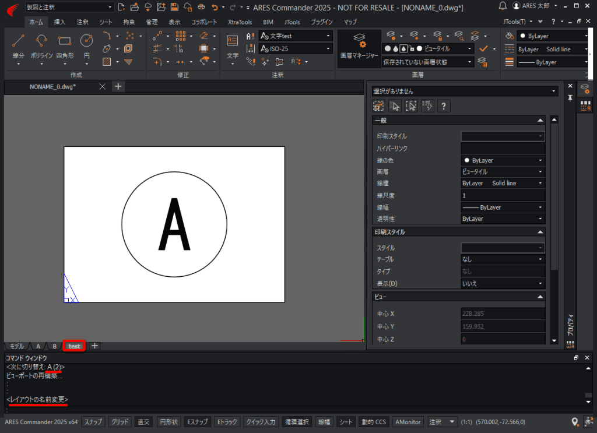Switch to the モデル layout tab
This screenshot has width=597, height=433.
click(x=17, y=346)
